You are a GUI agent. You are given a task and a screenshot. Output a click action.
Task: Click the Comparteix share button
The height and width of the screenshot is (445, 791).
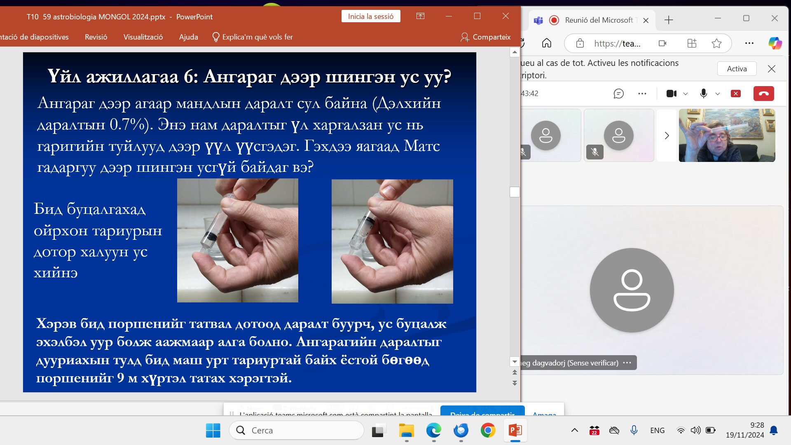486,37
